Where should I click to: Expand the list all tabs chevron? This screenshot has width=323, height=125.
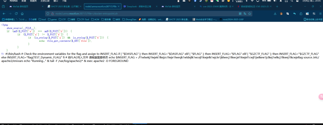291,6
